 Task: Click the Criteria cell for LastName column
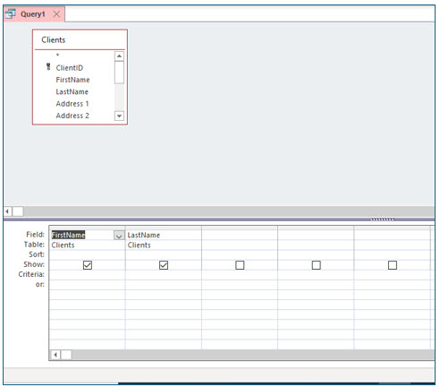point(164,275)
